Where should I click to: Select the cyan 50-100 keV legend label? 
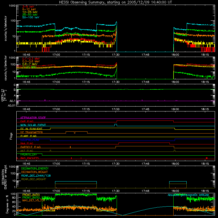click(x=31, y=17)
